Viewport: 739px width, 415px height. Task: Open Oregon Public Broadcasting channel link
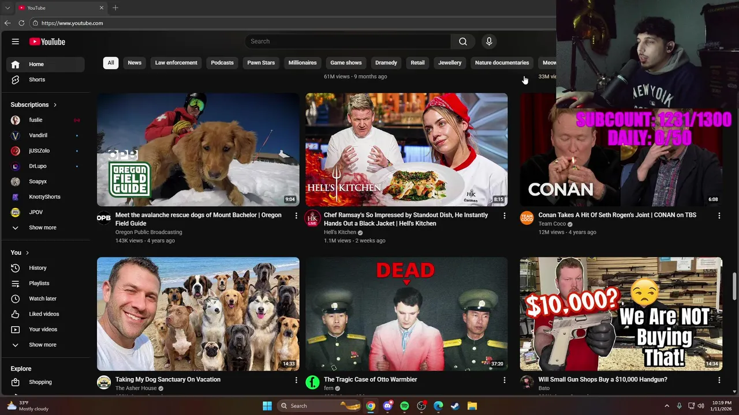[148, 232]
